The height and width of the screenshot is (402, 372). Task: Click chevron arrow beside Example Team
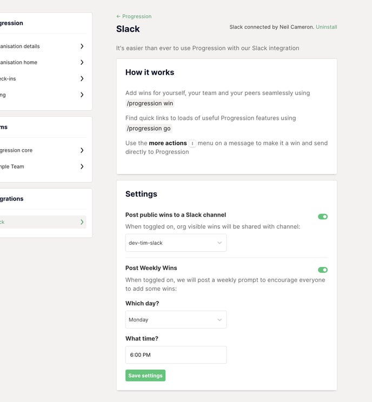tap(82, 166)
